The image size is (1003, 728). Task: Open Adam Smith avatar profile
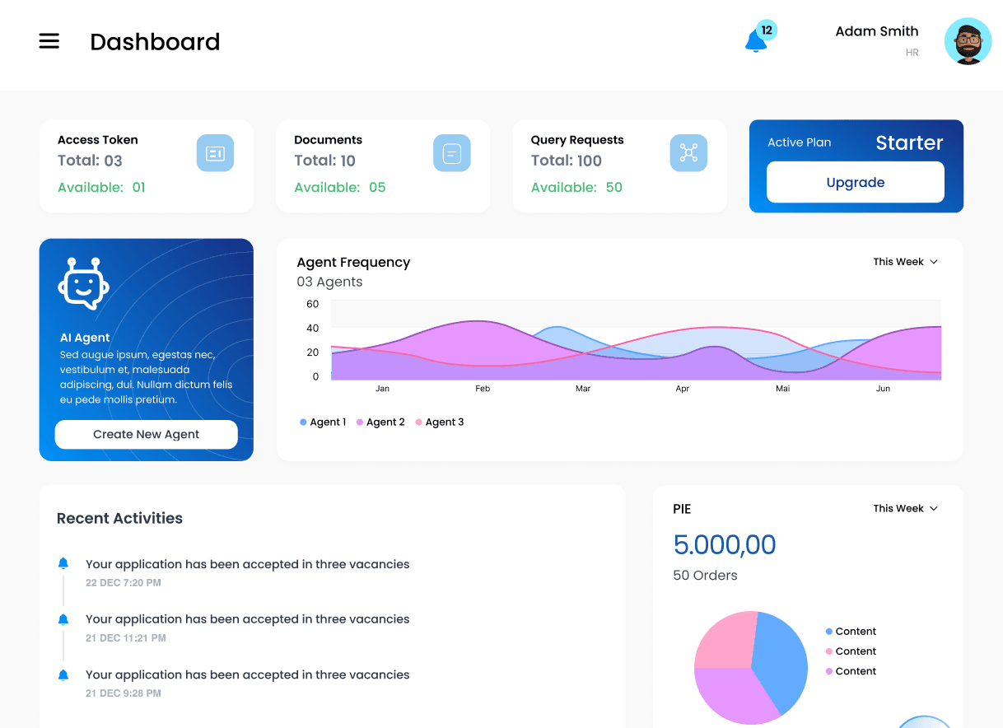[x=968, y=41]
